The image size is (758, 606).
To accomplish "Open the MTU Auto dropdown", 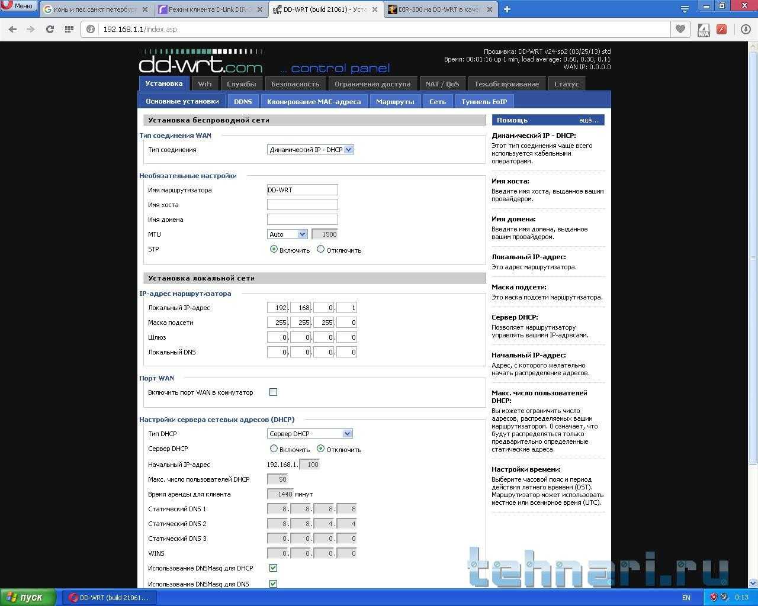I will (287, 234).
